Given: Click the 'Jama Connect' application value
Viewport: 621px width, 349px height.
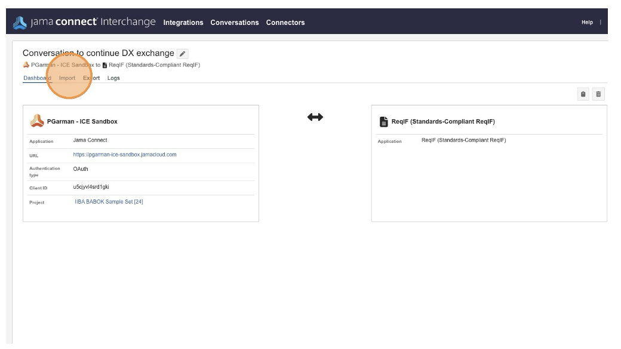Looking at the screenshot, I should [90, 140].
